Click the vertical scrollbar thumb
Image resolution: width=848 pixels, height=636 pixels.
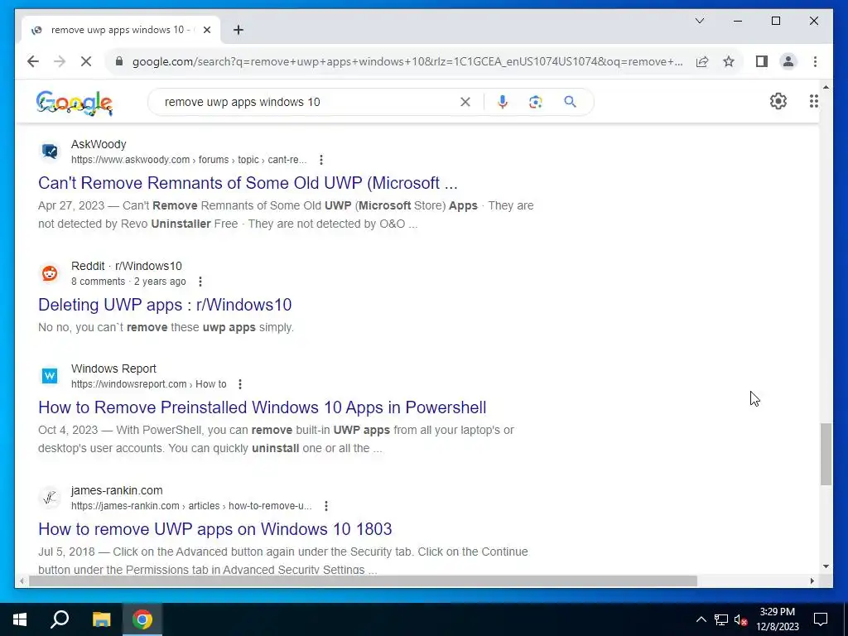826,455
